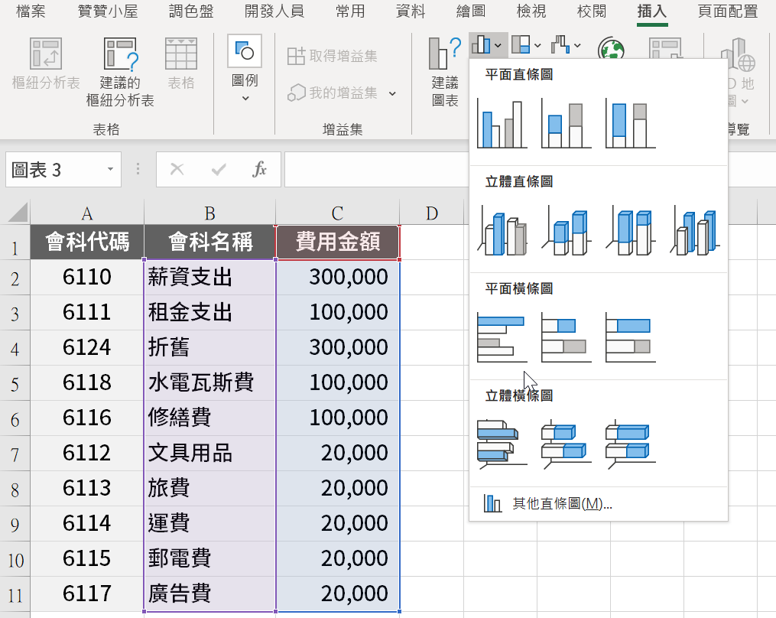Click the formula bar input area

pyautogui.click(x=376, y=170)
